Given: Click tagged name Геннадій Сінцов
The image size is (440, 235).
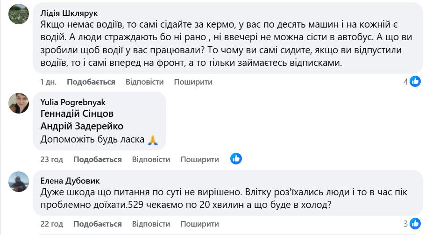Looking at the screenshot, I should point(77,114).
